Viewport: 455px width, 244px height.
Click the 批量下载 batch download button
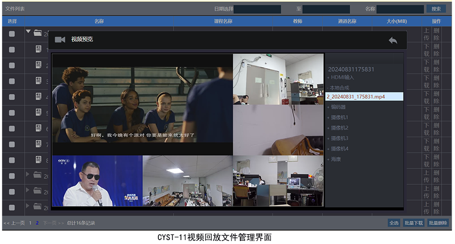[x=413, y=223]
